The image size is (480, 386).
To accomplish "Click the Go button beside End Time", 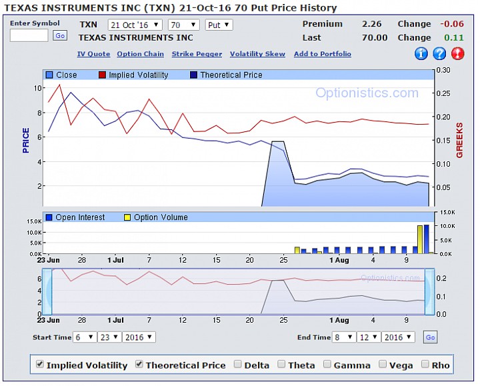I will point(430,337).
